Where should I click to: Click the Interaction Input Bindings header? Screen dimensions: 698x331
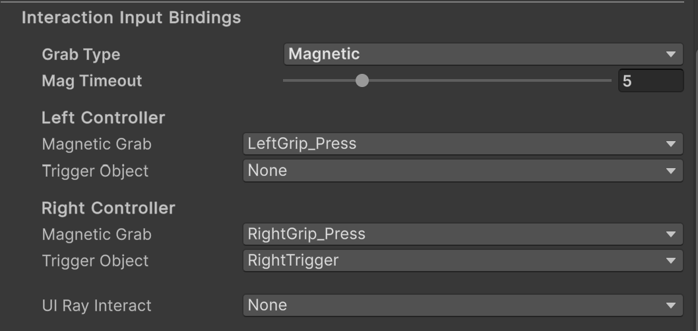pyautogui.click(x=131, y=18)
